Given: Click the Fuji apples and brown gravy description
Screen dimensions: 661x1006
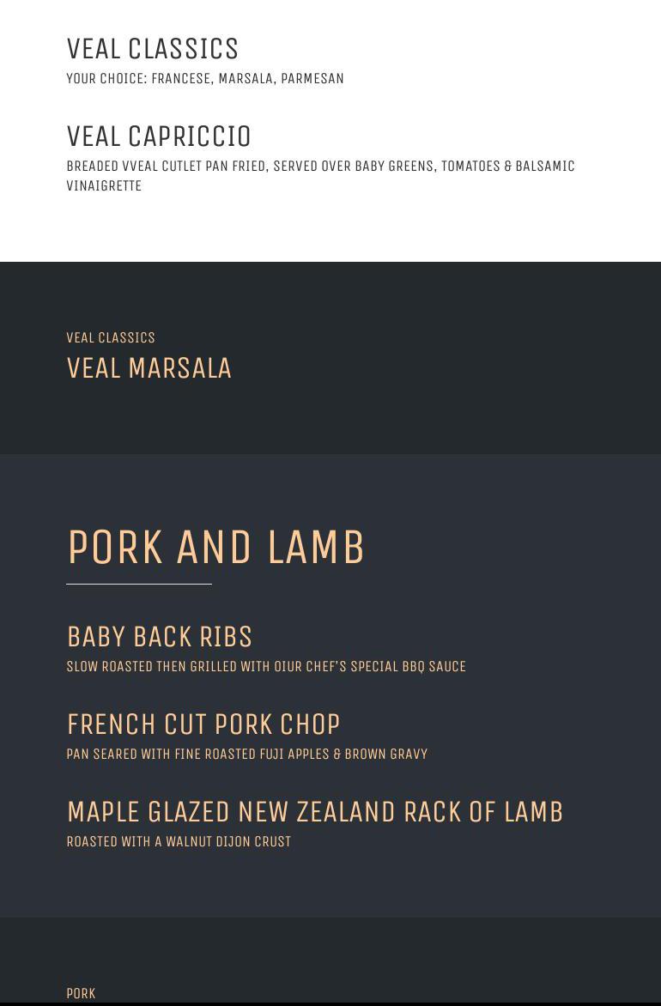Looking at the screenshot, I should click(246, 754).
